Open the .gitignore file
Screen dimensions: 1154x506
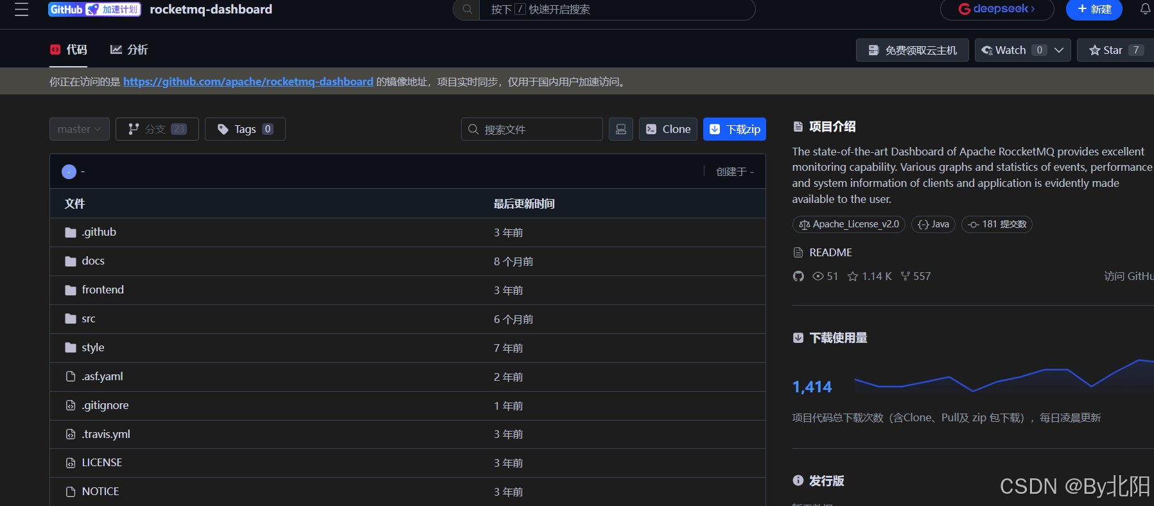point(105,405)
